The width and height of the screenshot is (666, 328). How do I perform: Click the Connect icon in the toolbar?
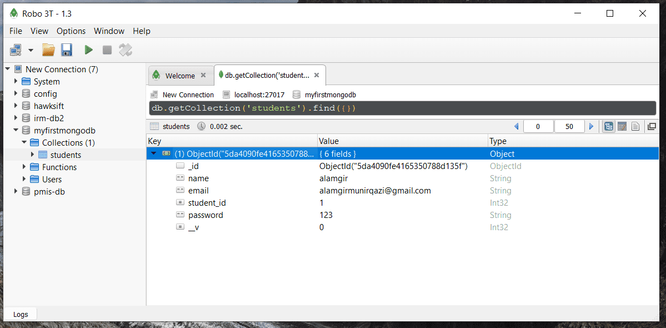click(x=16, y=50)
